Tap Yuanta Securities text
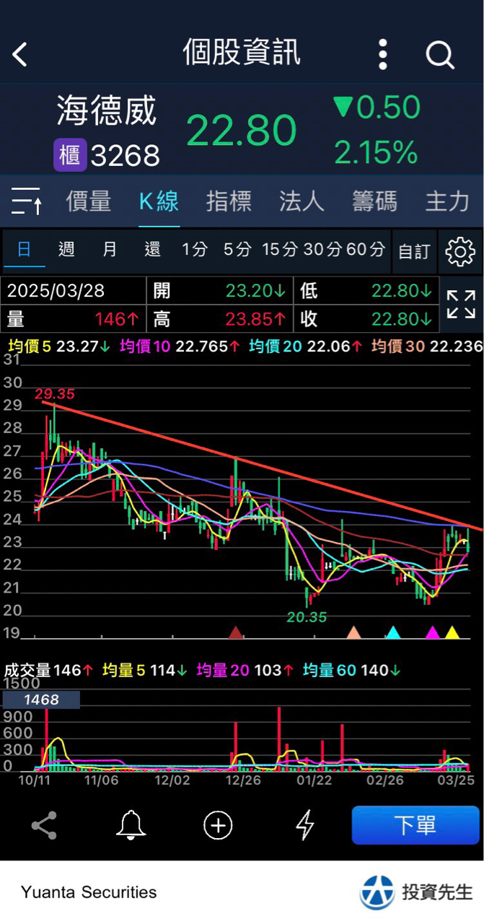This screenshot has width=484, height=924. tap(89, 892)
